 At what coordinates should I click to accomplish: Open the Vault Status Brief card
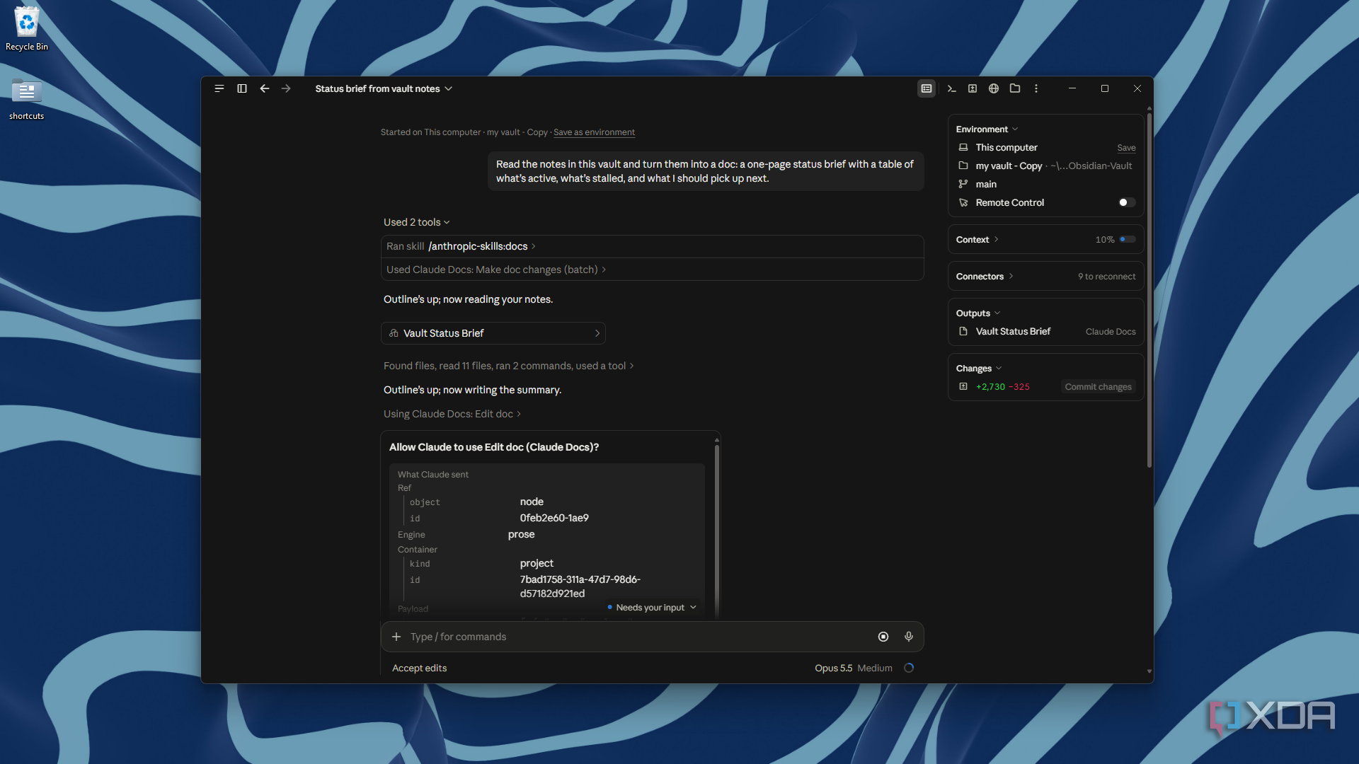tap(493, 333)
